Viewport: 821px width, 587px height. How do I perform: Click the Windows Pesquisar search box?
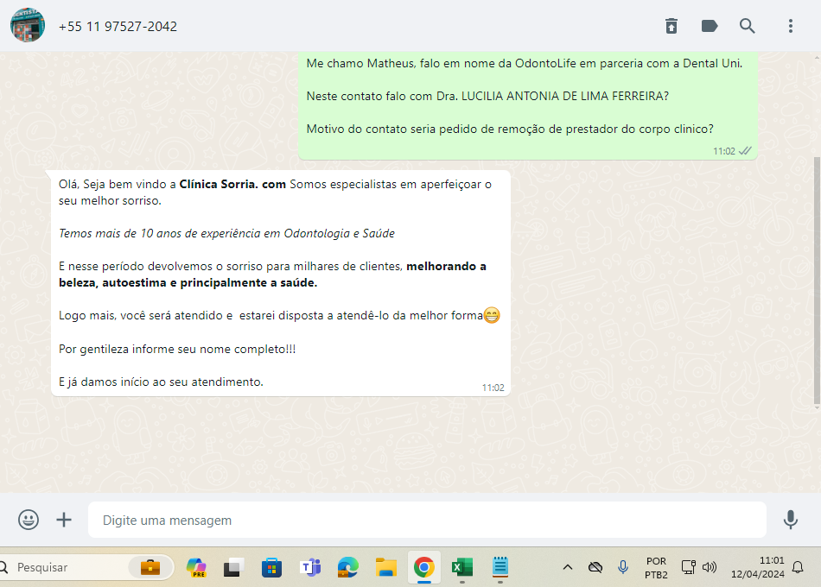[86, 567]
